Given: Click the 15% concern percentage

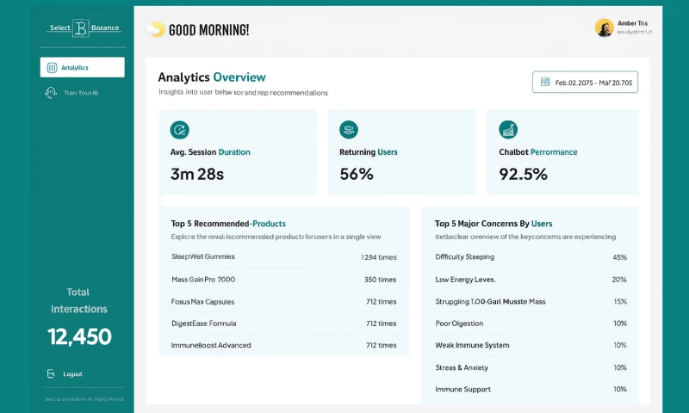Looking at the screenshot, I should point(620,301).
